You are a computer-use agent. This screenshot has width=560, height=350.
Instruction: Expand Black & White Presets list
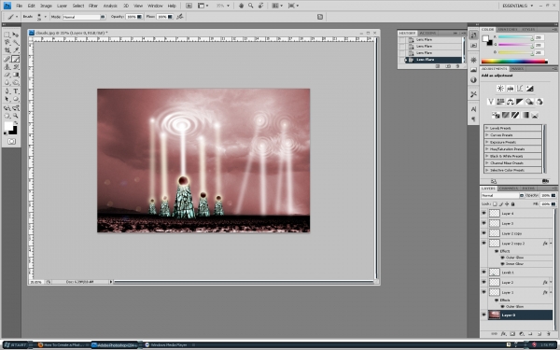coord(487,156)
